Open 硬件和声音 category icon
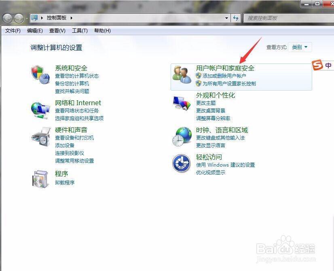334x271 pixels. pyautogui.click(x=40, y=136)
